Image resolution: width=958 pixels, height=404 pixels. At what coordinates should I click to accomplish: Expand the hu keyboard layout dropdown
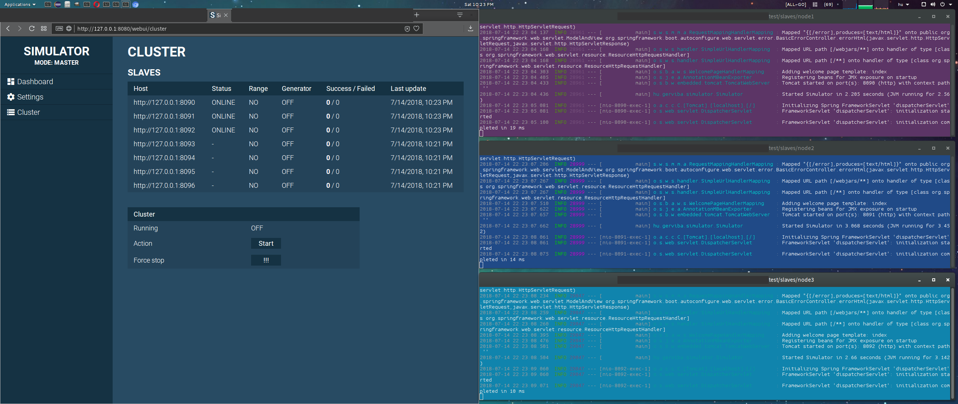903,4
